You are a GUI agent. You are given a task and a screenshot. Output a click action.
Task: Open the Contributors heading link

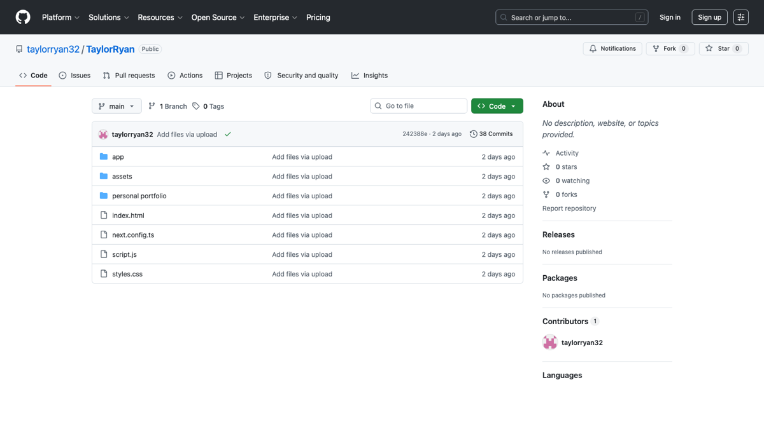570,321
